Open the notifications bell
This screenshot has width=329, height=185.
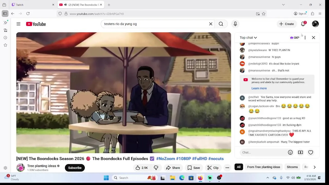click(x=303, y=24)
